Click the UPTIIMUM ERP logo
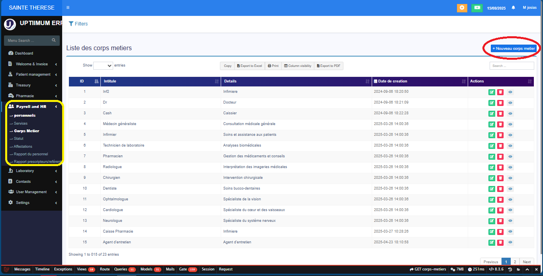Viewport: 543px width, 276px height. [x=10, y=24]
